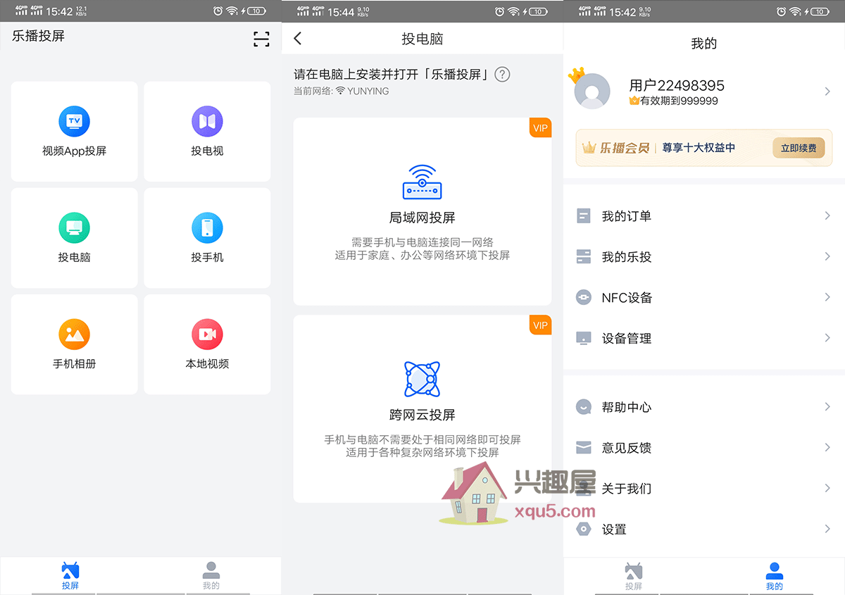The width and height of the screenshot is (845, 595).
Task: Tap the 手机相册 label
Action: [74, 364]
